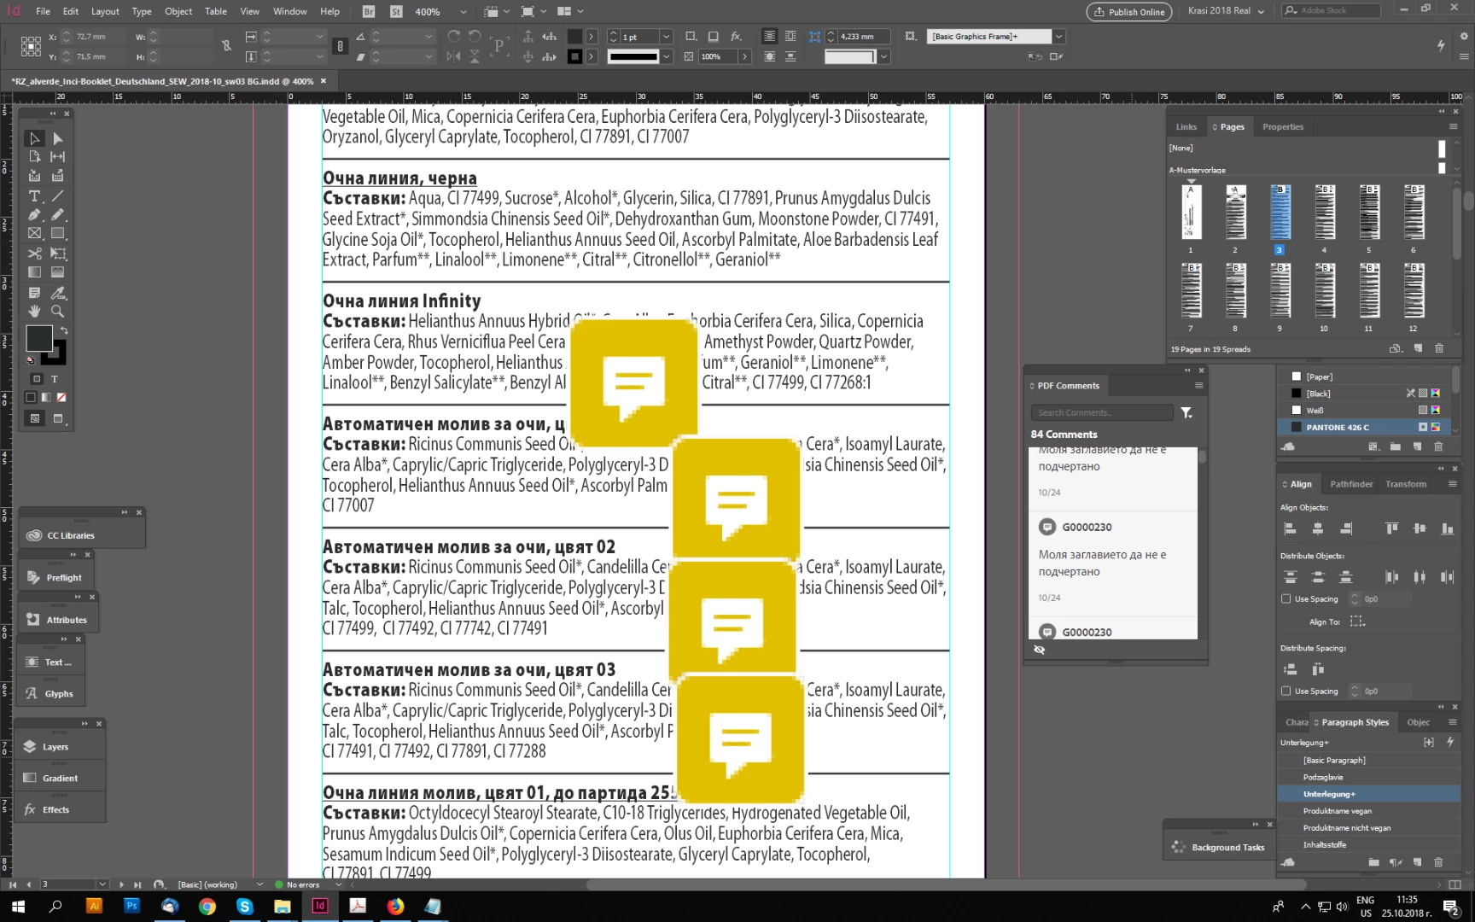Align top edges in Align panel
Screen dimensions: 1475x922
point(1392,529)
